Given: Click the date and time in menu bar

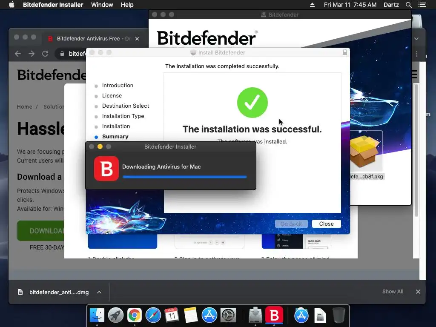Looking at the screenshot, I should click(350, 5).
